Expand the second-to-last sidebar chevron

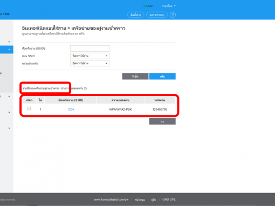[9, 112]
